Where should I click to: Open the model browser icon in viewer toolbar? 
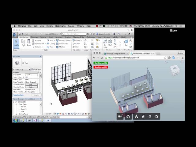coord(136,116)
